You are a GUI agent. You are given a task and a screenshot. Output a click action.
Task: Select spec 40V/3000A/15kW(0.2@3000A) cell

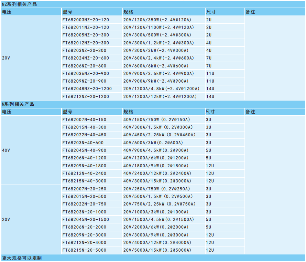157,181
